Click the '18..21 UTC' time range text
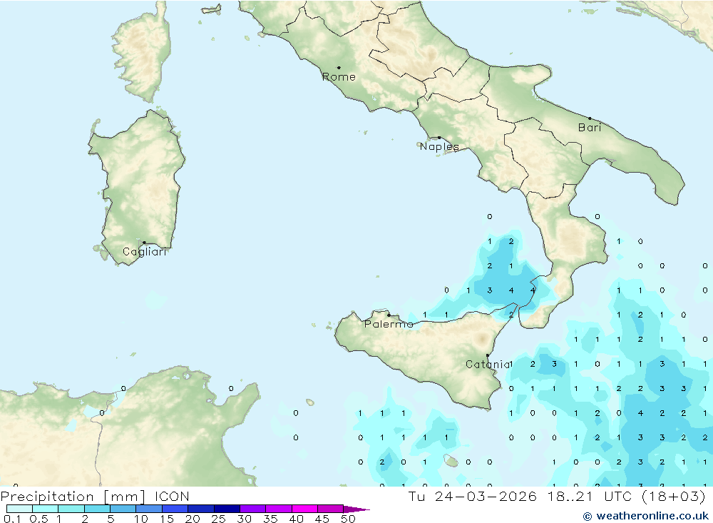 [590, 496]
